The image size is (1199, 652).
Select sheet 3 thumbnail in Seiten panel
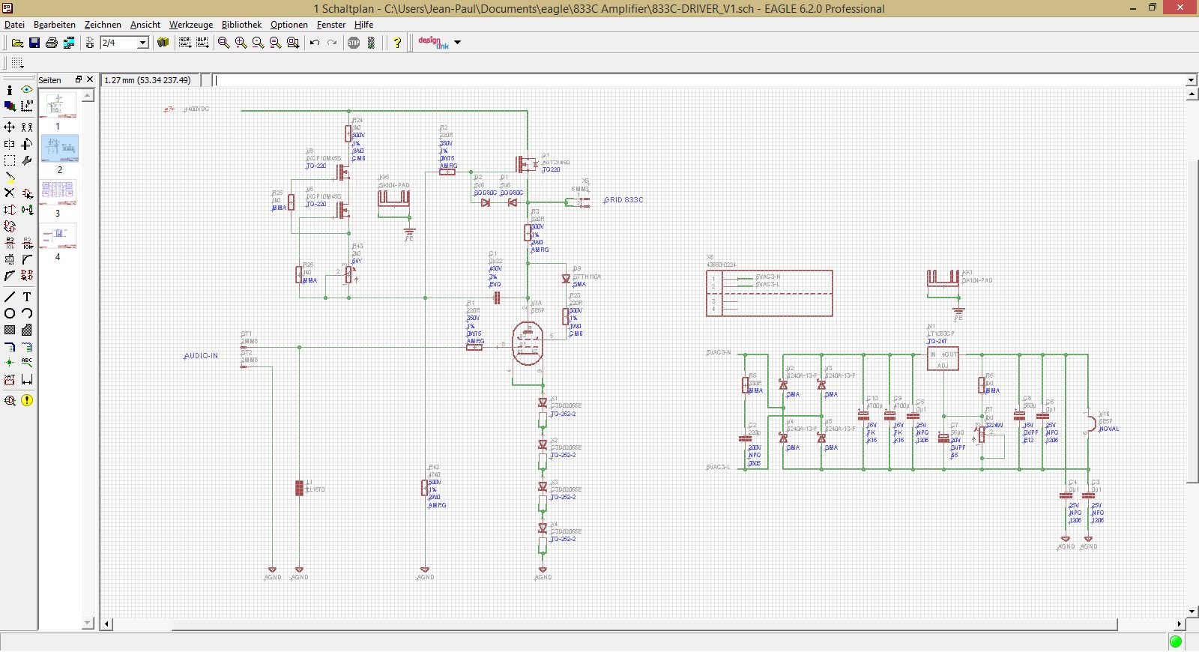tap(58, 193)
